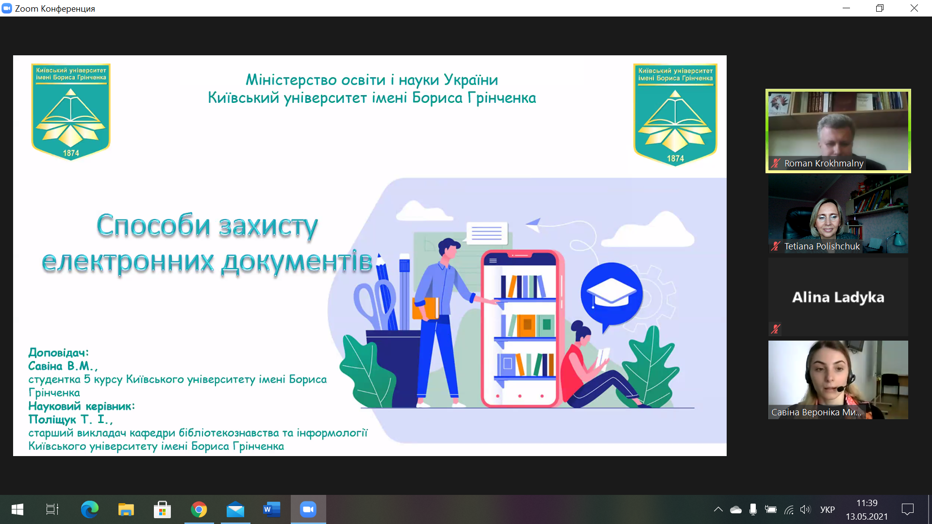Image resolution: width=932 pixels, height=524 pixels.
Task: Open Microsoft Store from taskbar
Action: click(162, 509)
